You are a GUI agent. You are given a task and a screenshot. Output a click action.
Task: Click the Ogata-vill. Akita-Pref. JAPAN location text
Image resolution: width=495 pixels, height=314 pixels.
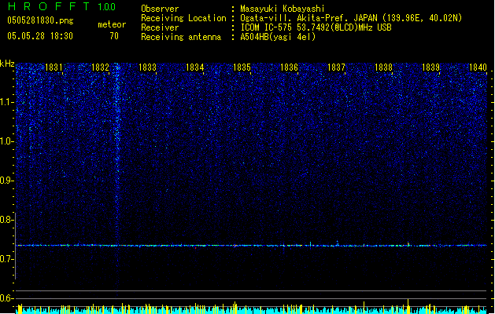click(x=351, y=18)
